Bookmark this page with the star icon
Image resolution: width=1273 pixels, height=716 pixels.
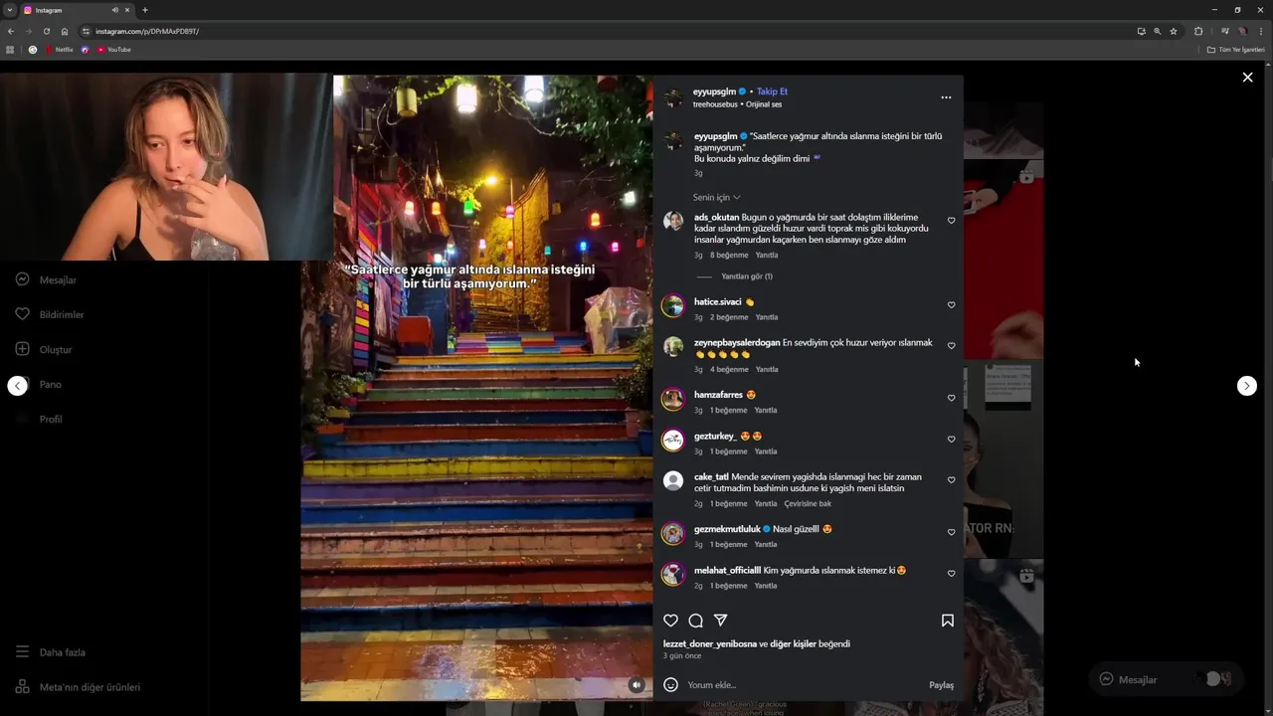[1174, 31]
